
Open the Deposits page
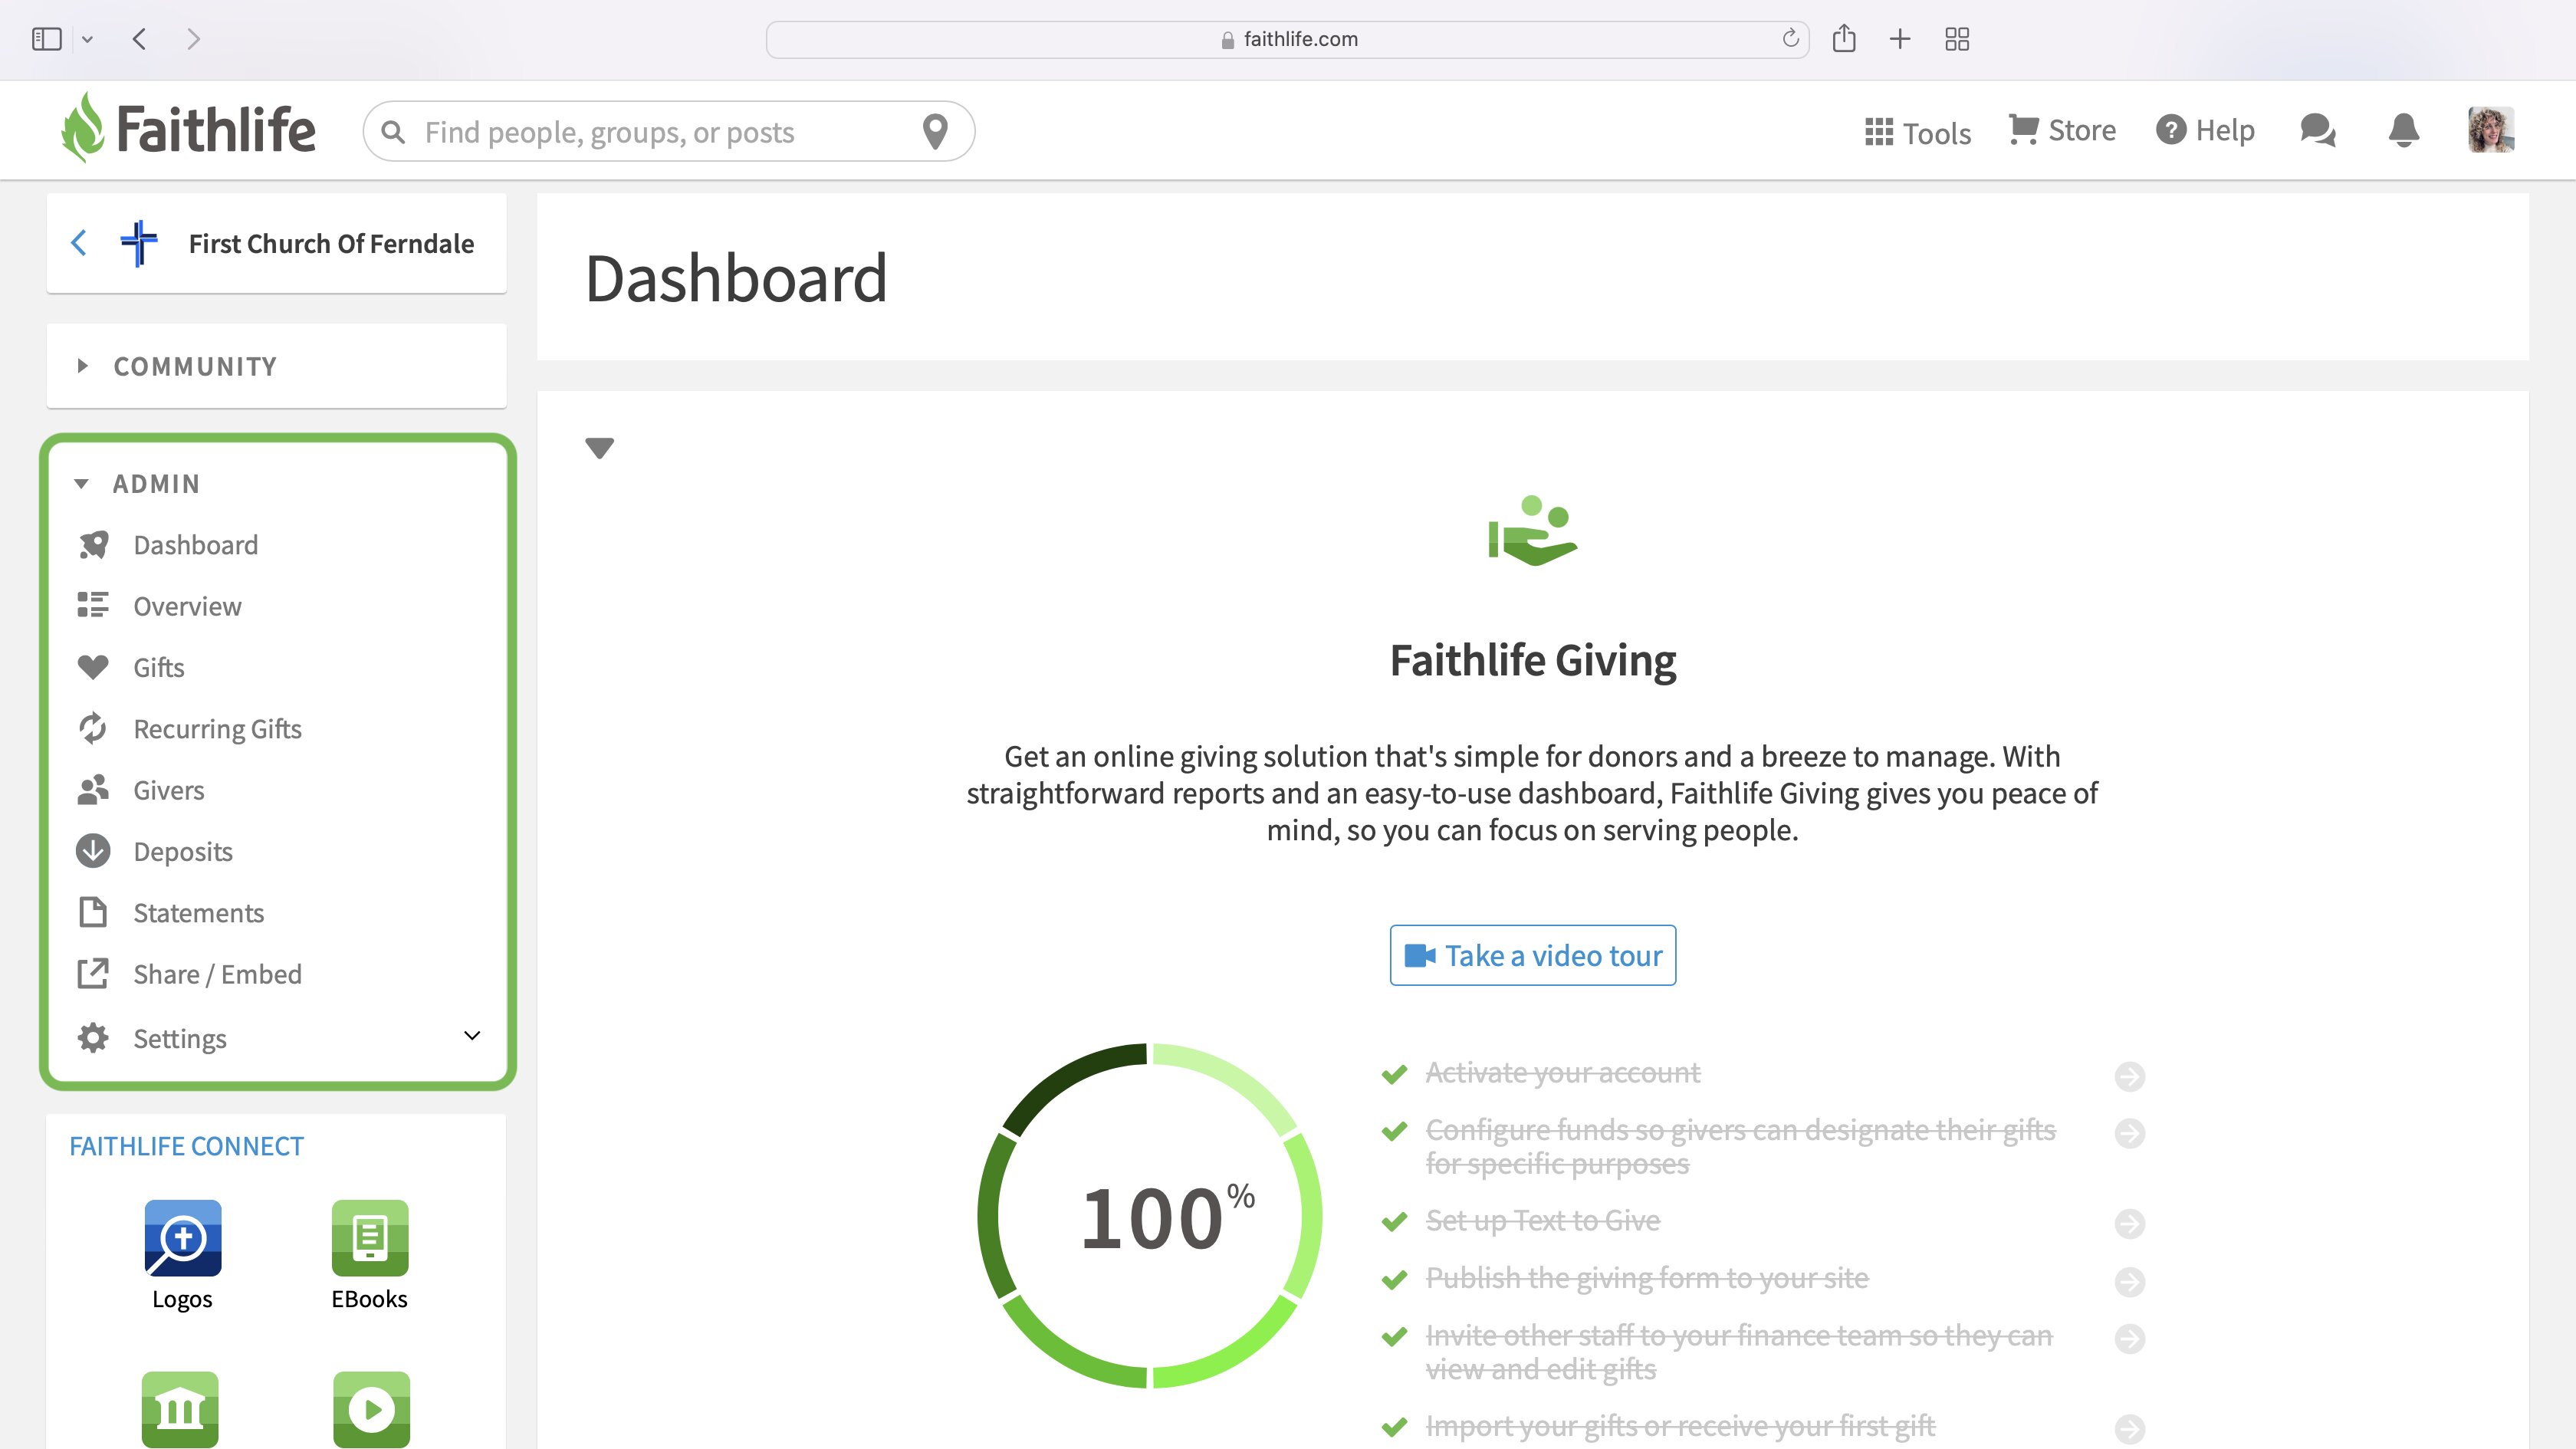point(183,852)
